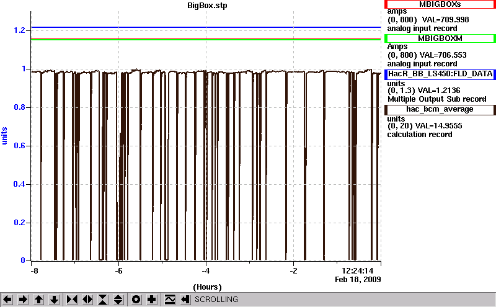
Task: Select the HacR_BB_LS450:FLD_DATA legend box
Action: pyautogui.click(x=440, y=74)
